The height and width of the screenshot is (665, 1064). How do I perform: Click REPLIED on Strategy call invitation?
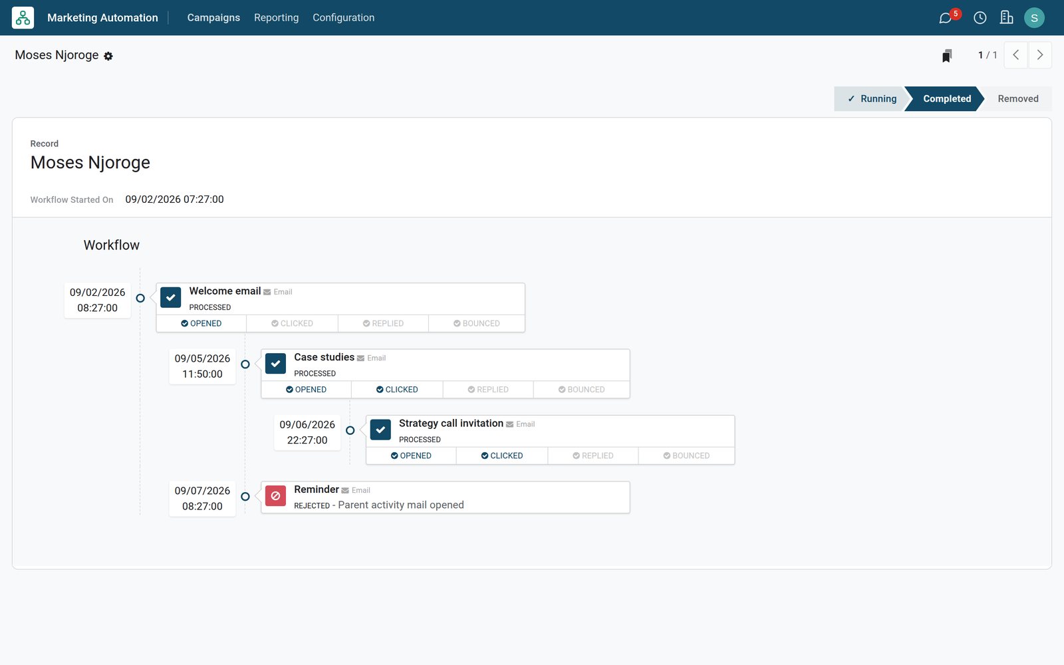593,456
